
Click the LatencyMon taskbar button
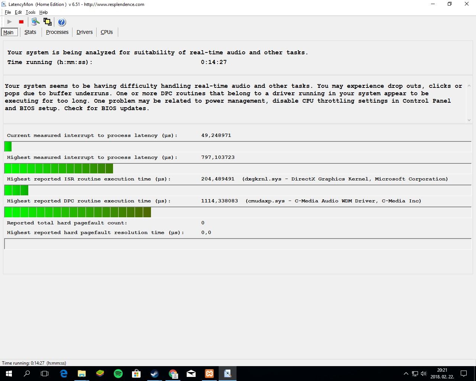[228, 374]
